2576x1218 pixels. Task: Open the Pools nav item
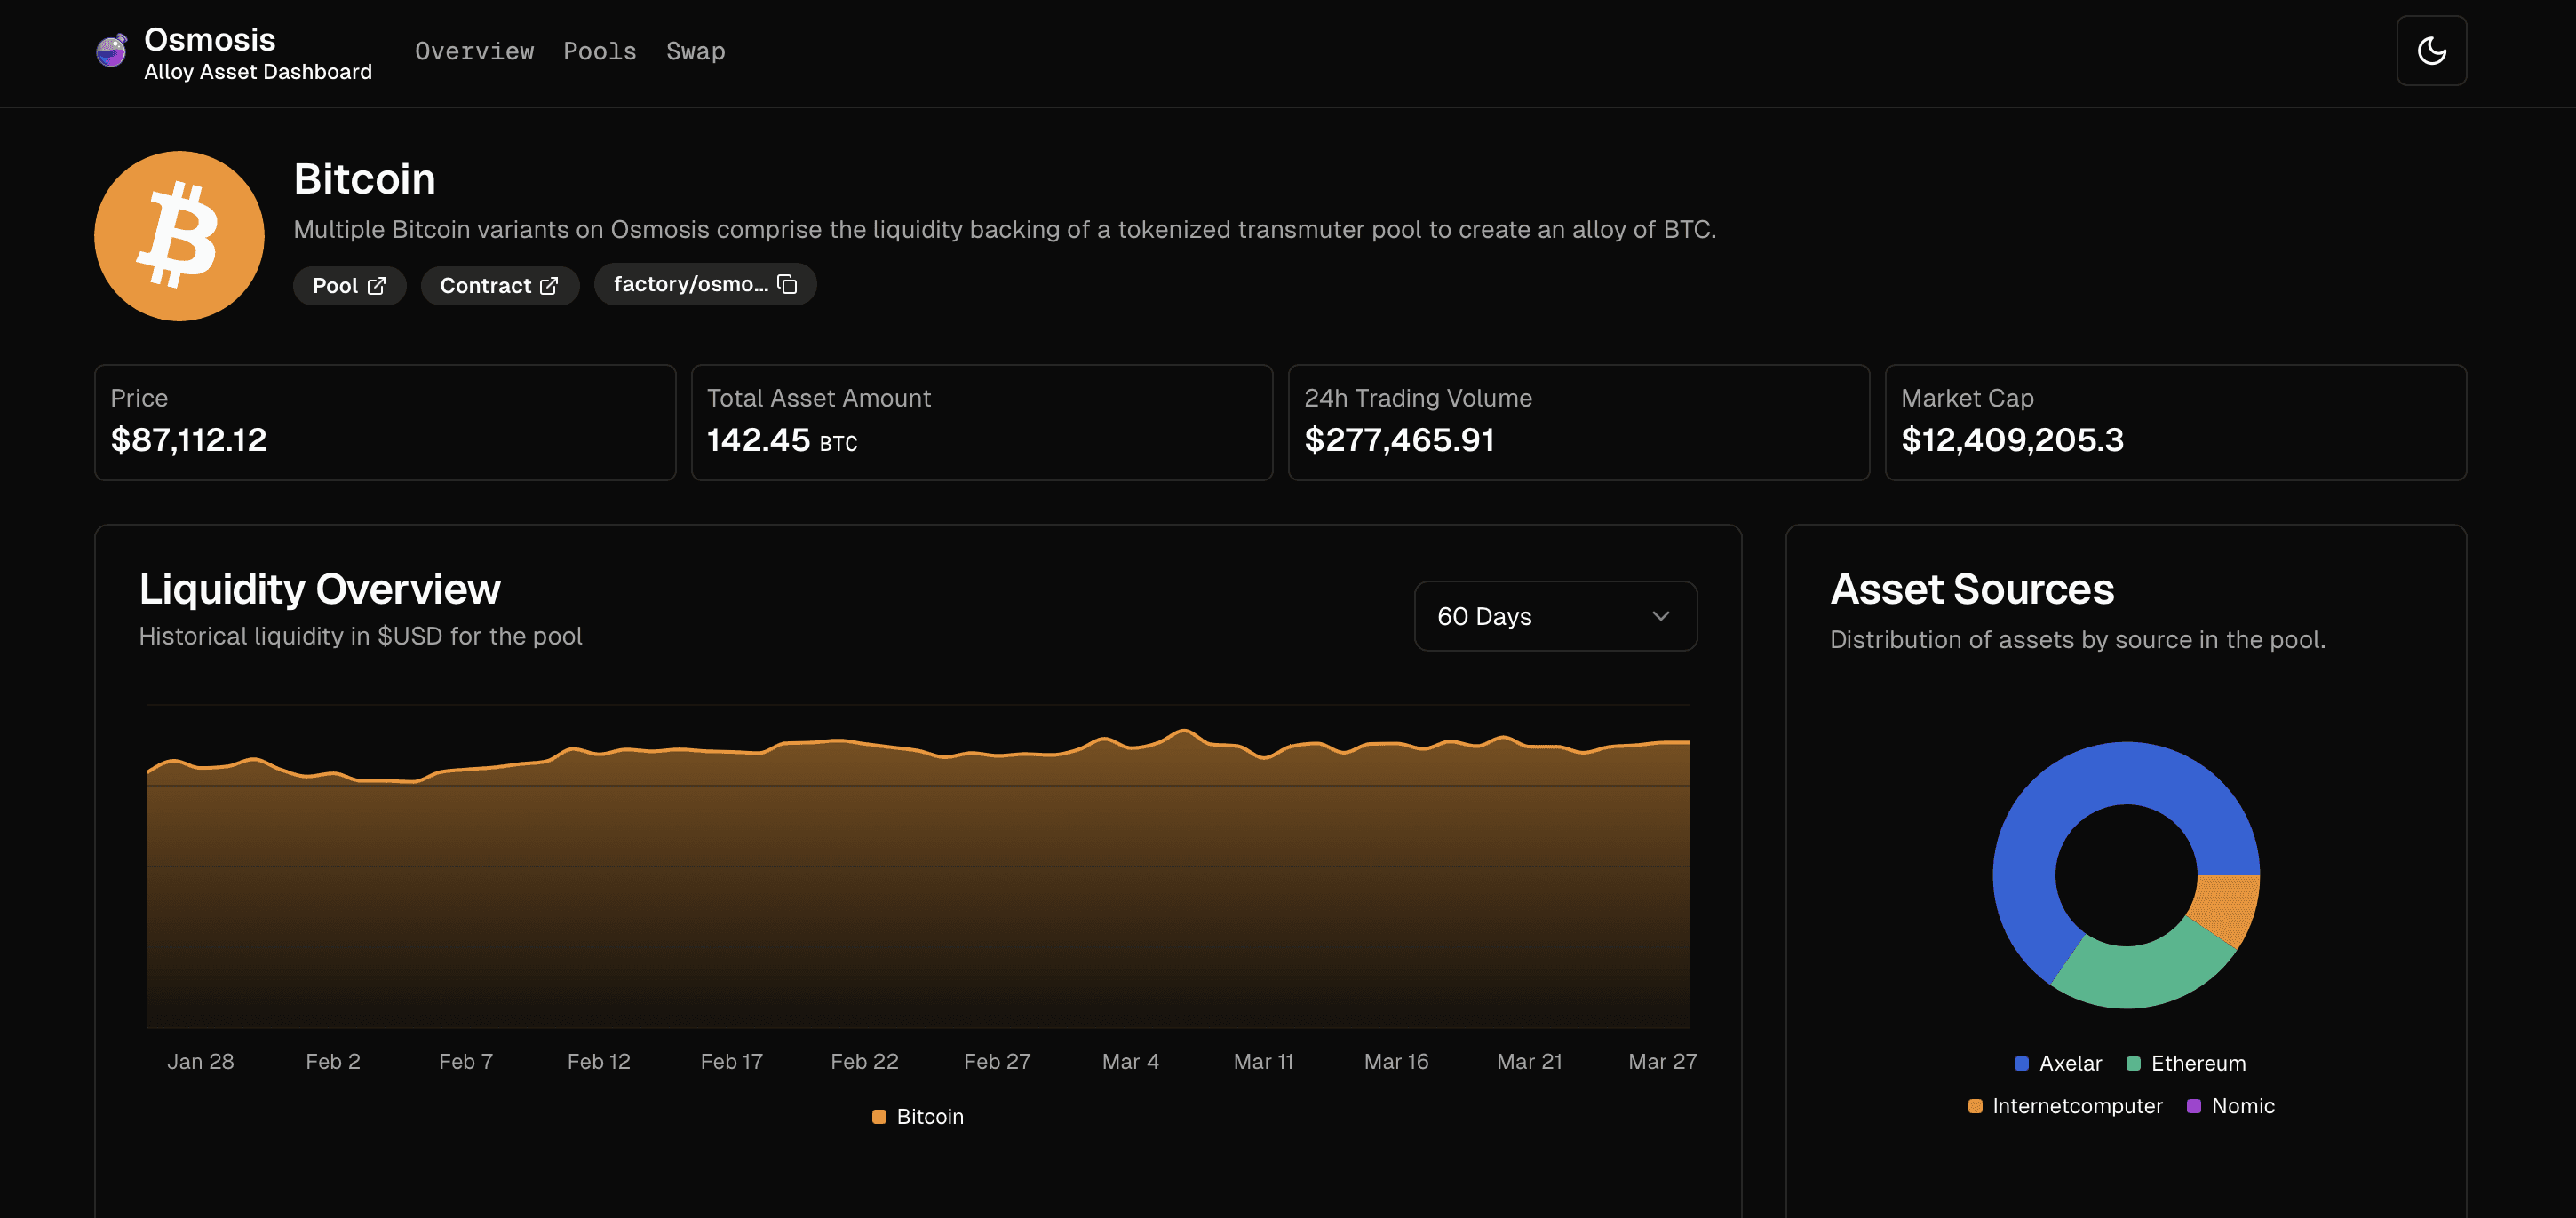tap(600, 51)
